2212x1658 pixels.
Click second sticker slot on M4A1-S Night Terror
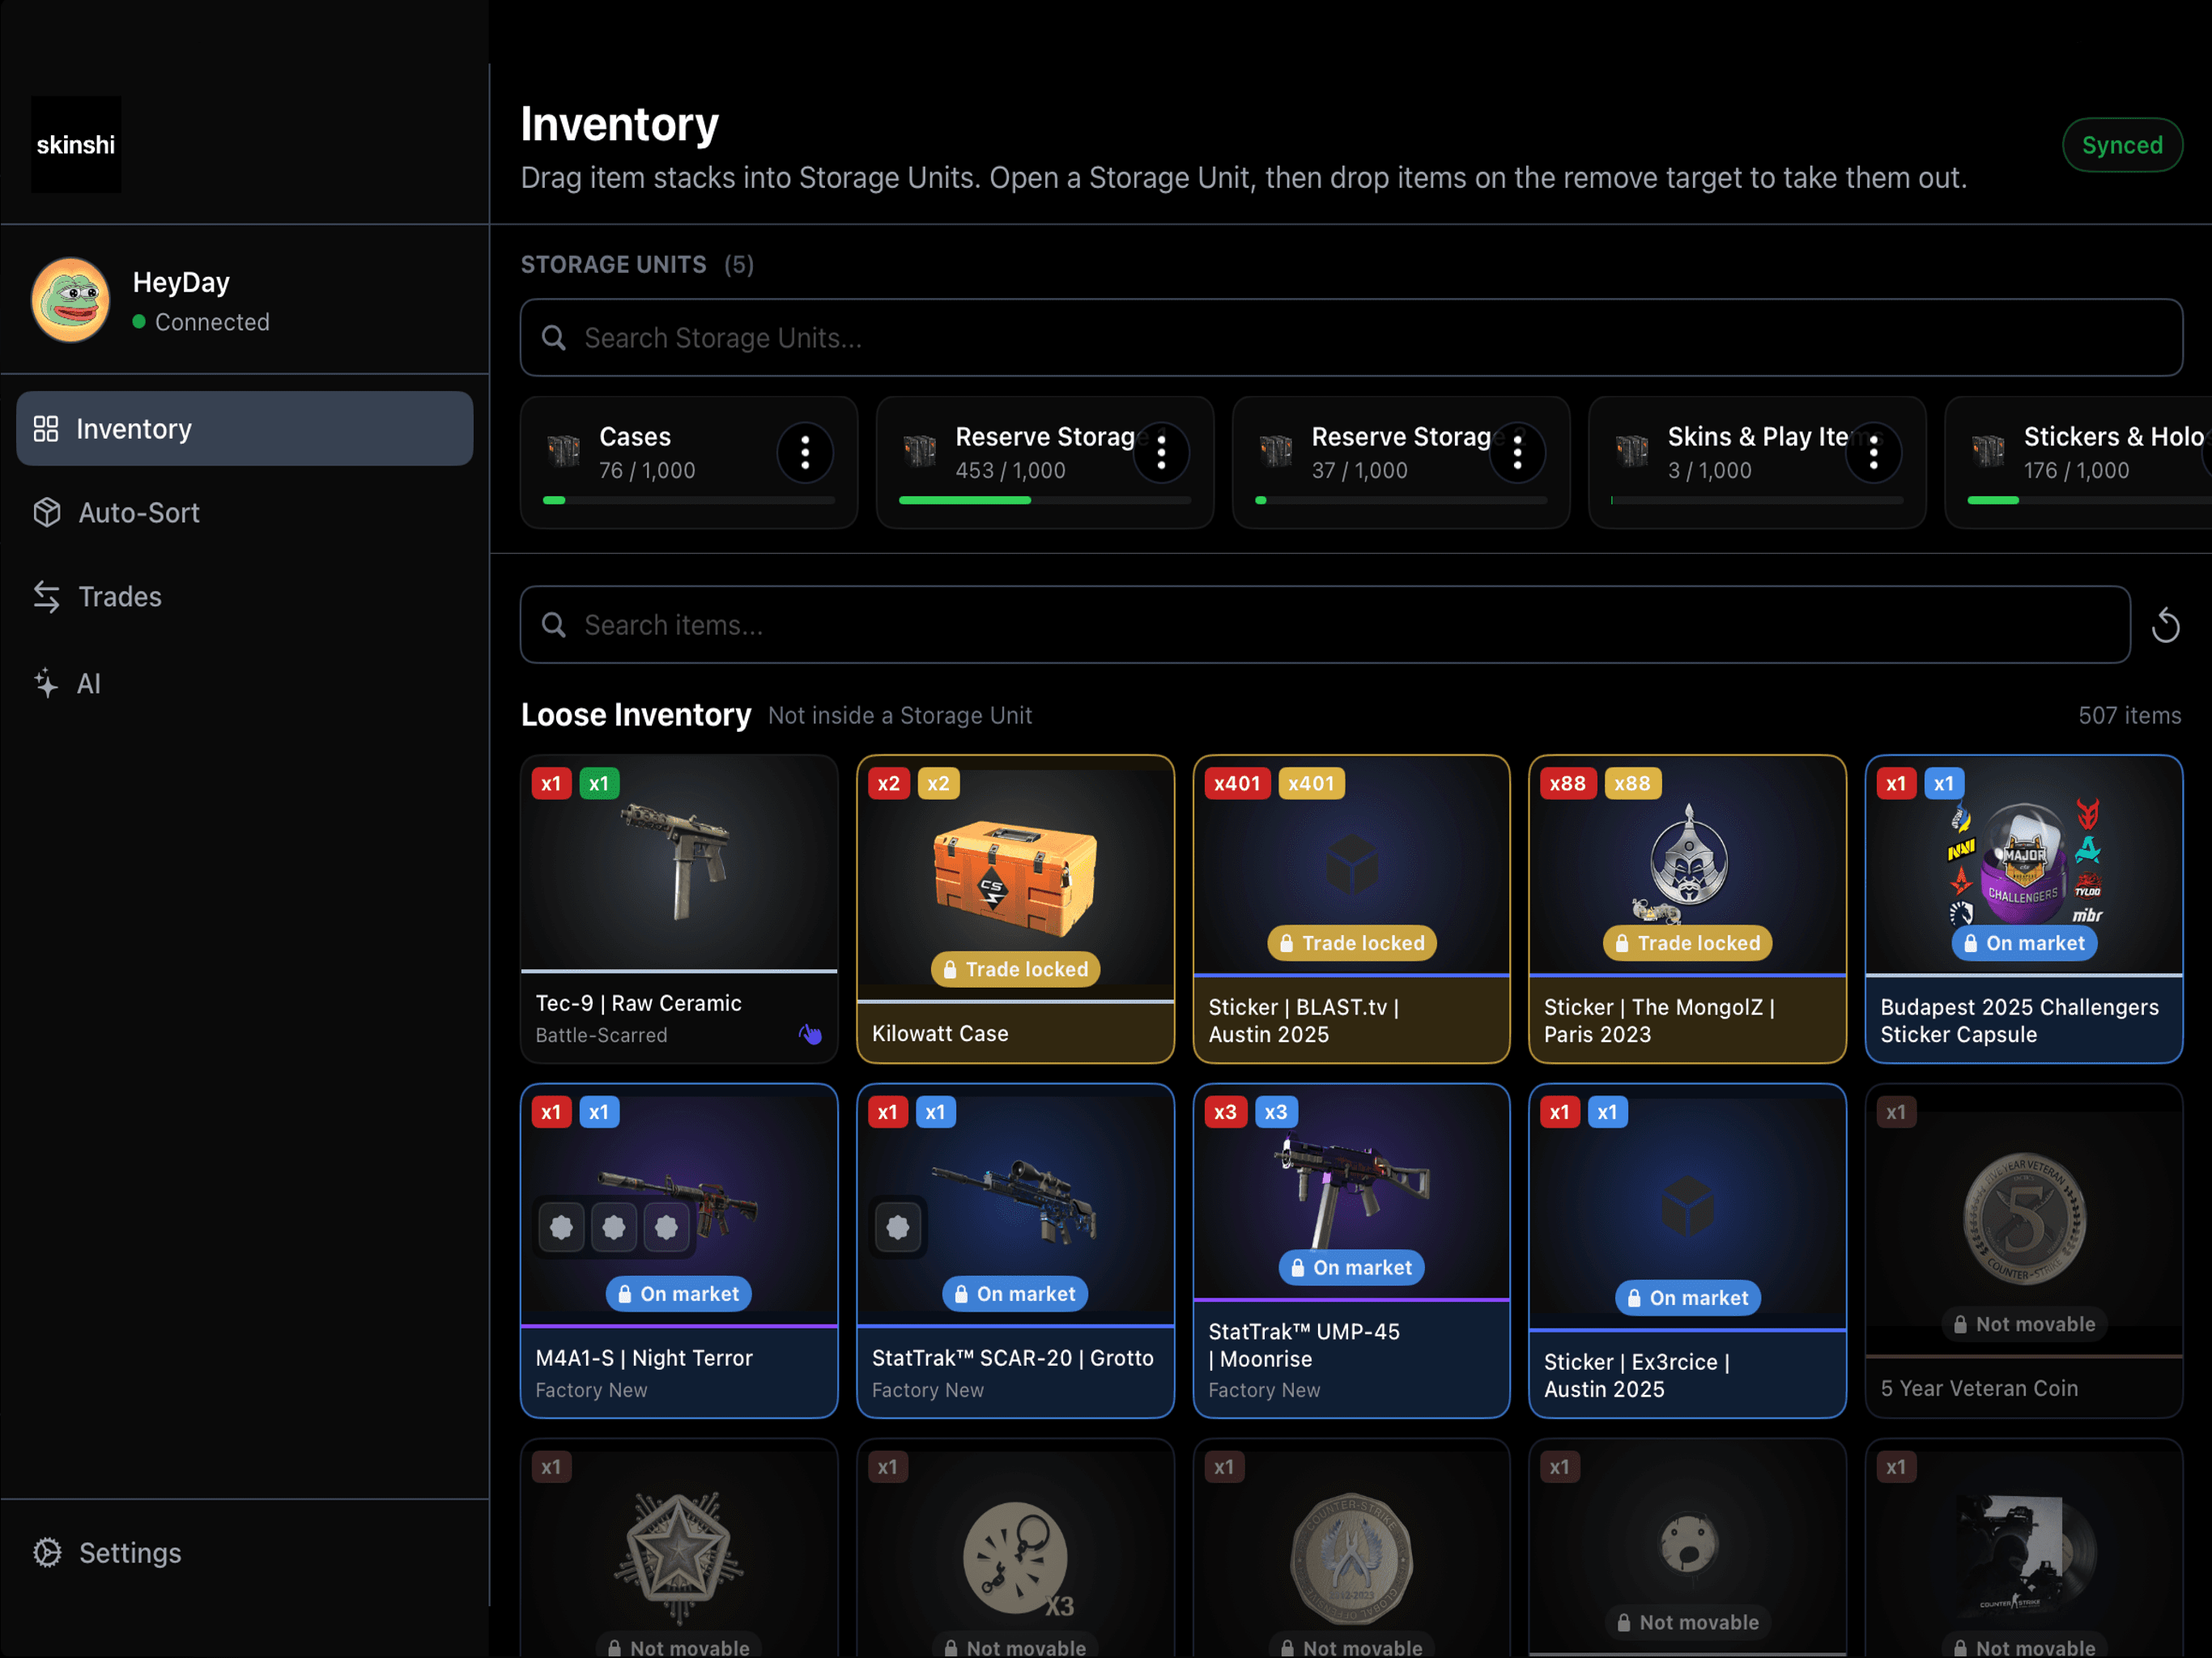(x=614, y=1228)
